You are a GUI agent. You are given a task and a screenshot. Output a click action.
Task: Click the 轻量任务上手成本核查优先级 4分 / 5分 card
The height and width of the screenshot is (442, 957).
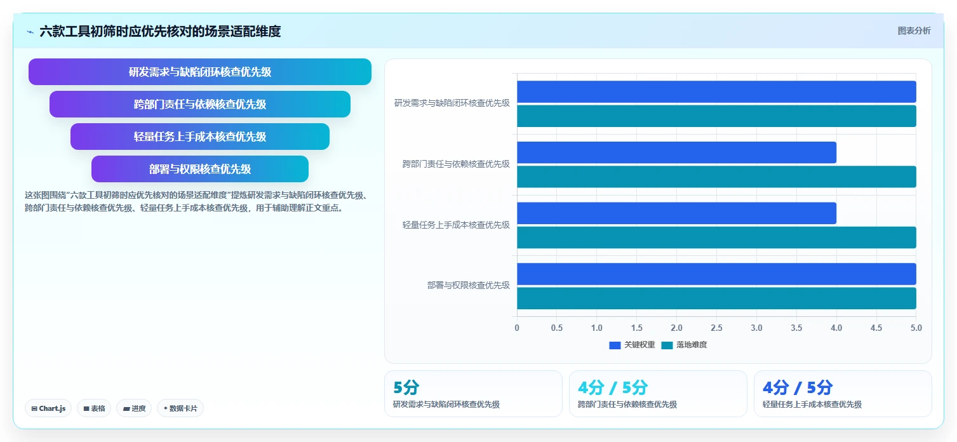[843, 394]
